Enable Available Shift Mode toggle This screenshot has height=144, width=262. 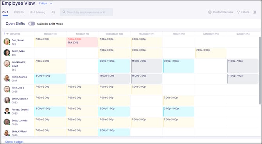point(32,23)
